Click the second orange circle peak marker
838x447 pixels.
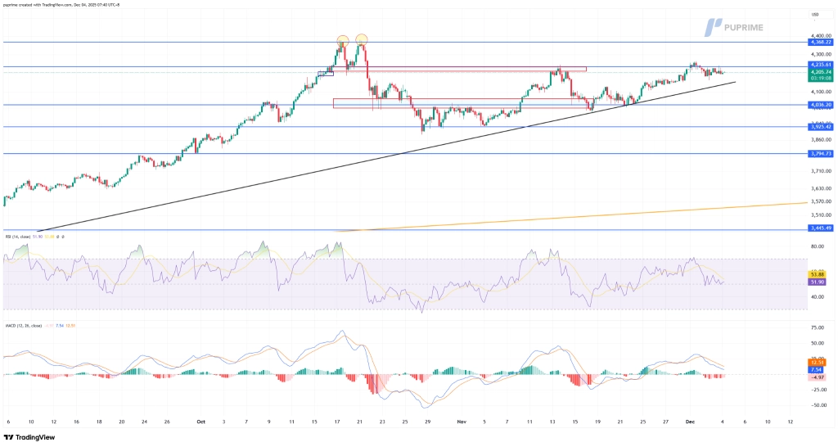click(361, 38)
